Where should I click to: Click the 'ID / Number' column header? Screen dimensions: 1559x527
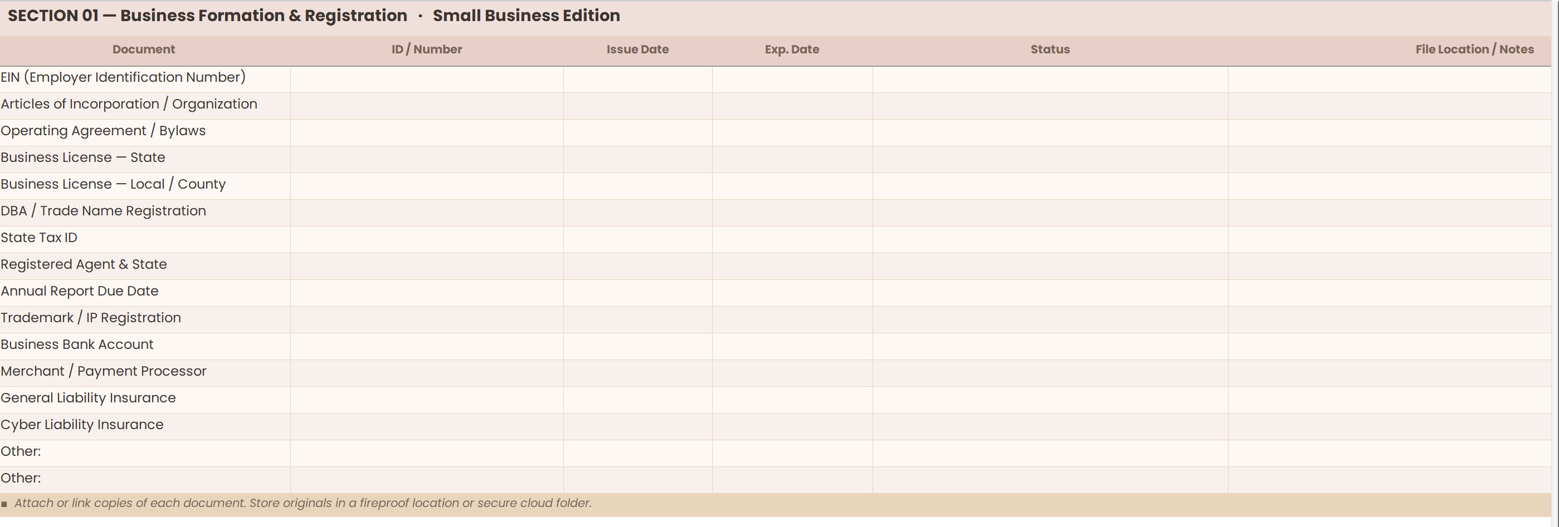coord(427,49)
